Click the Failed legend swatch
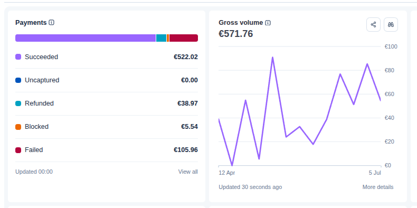417x208 pixels. point(18,150)
